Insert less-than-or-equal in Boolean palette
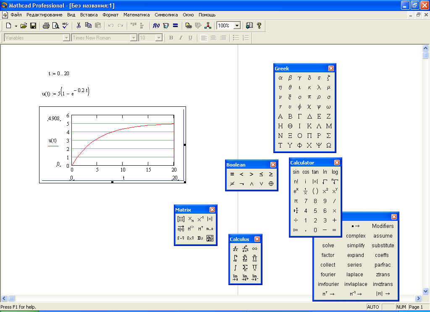 point(261,174)
